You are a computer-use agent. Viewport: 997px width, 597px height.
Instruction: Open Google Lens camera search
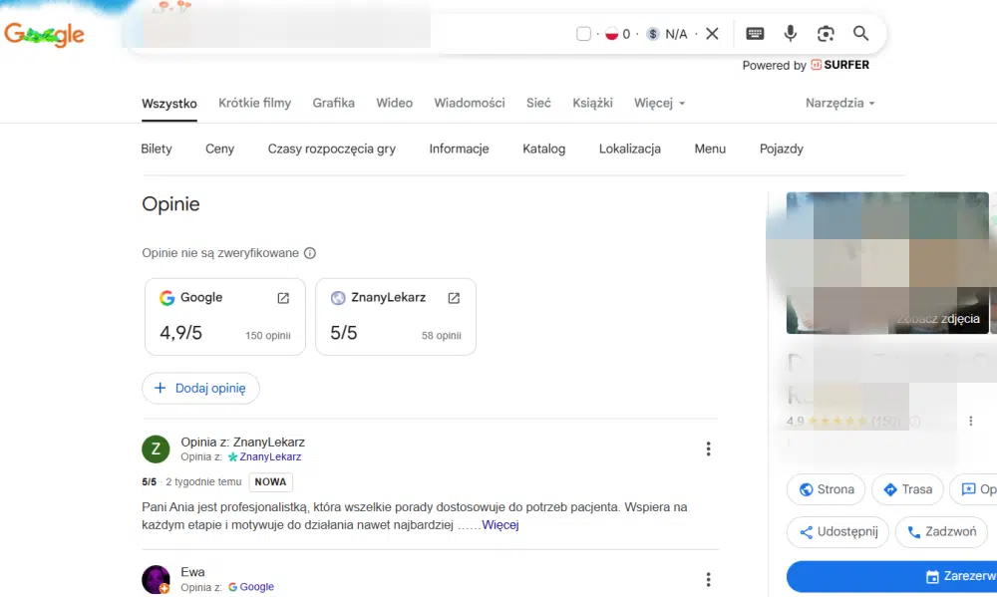pyautogui.click(x=826, y=33)
